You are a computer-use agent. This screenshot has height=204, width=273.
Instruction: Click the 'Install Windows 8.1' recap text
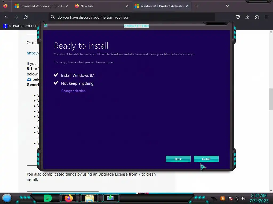tap(78, 75)
